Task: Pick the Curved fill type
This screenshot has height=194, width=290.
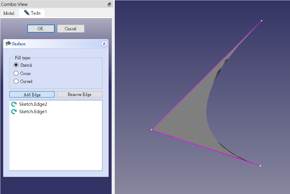Action: [x=23, y=81]
